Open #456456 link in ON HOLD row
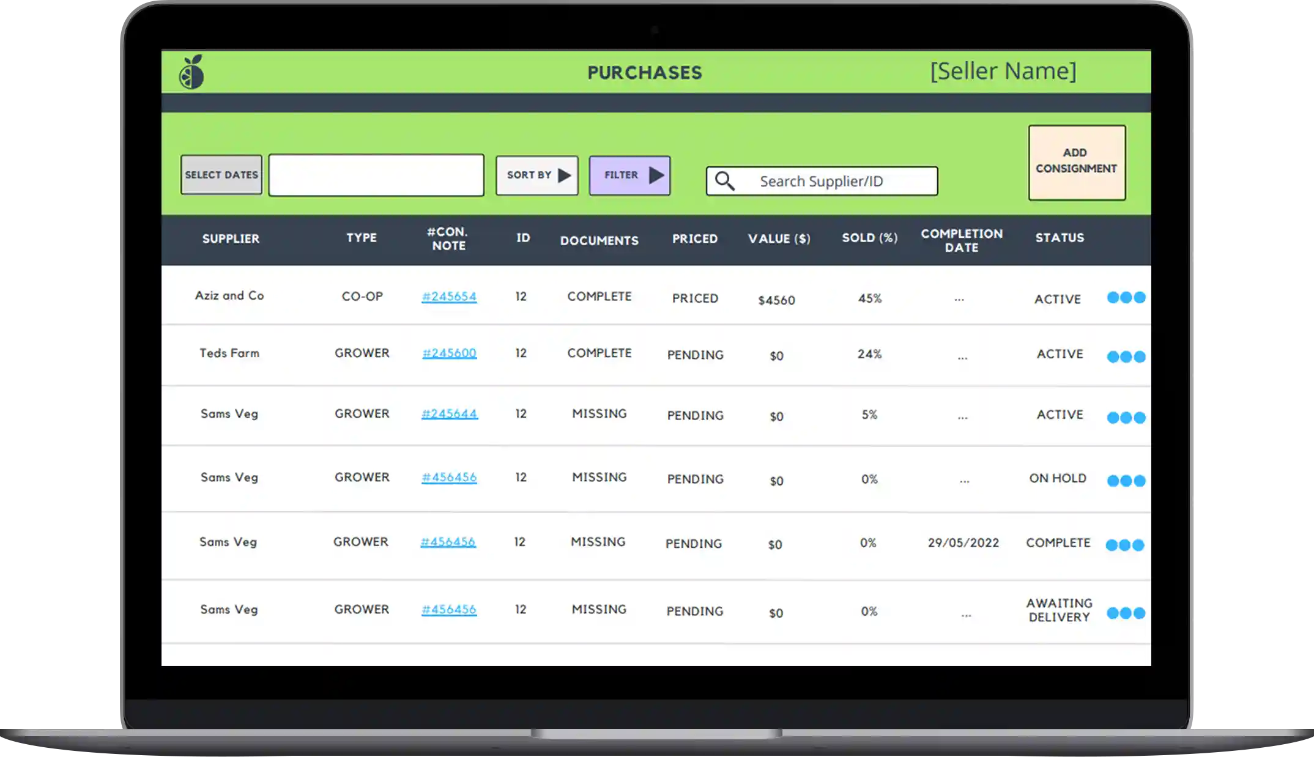Screen dimensions: 1314x757 click(449, 477)
